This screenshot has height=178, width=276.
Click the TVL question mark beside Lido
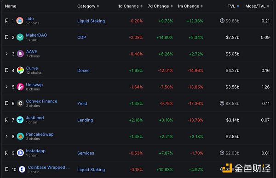pos(222,21)
